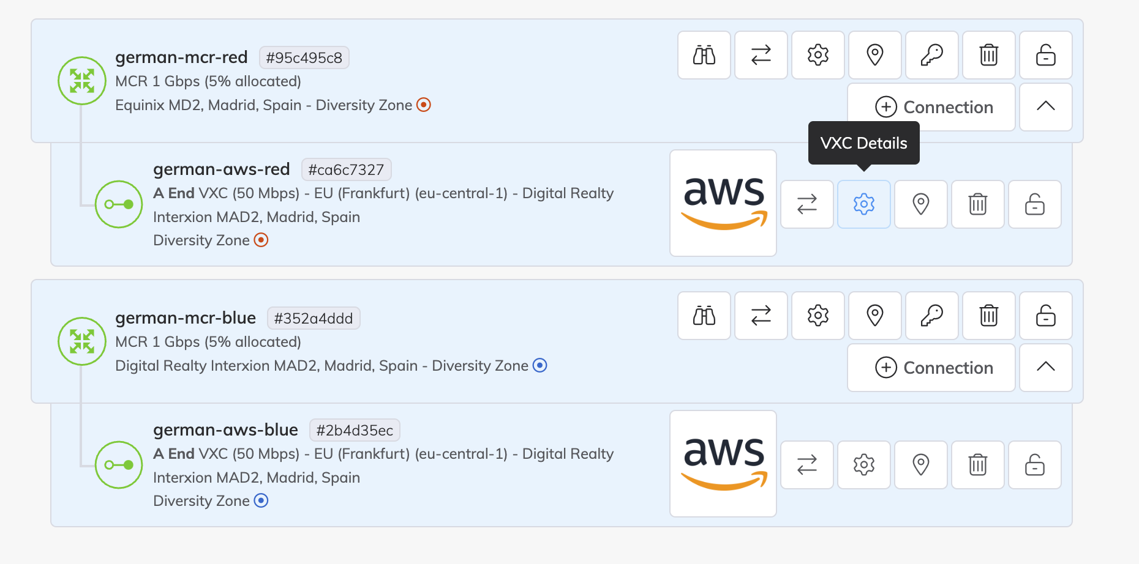The width and height of the screenshot is (1139, 564).
Task: Toggle lock on german-aws-red VXC
Action: click(1035, 204)
